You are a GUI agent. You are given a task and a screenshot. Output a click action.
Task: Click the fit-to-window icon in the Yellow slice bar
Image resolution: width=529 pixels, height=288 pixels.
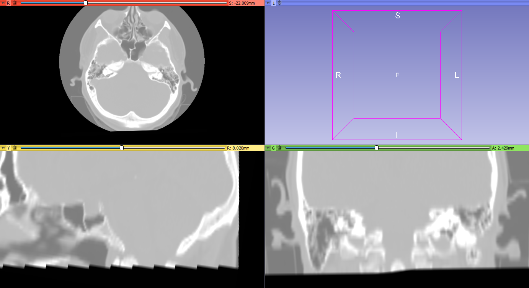(15, 148)
